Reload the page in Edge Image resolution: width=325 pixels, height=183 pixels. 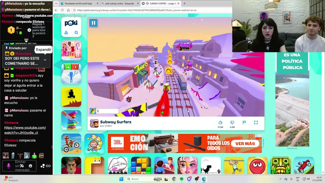(x=62, y=10)
